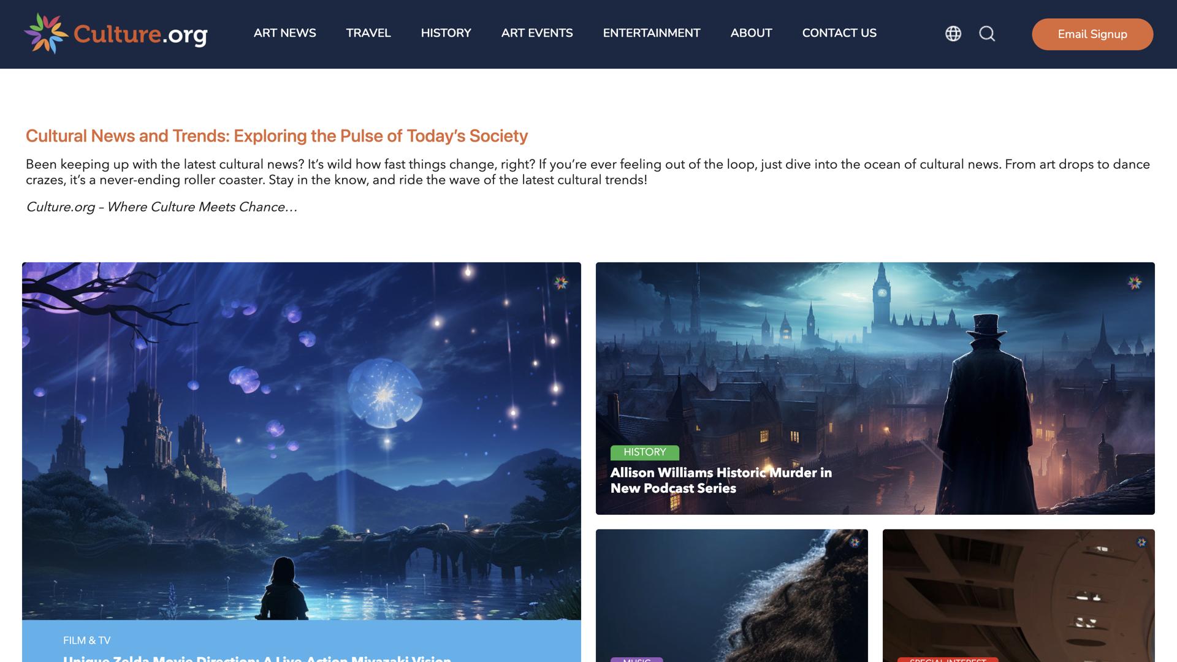Click the pinwheel badge on ceiling-lights image
The height and width of the screenshot is (662, 1177).
(1141, 542)
